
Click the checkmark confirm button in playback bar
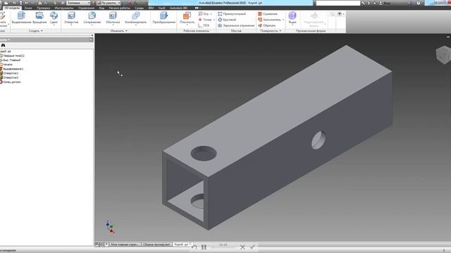click(252, 247)
